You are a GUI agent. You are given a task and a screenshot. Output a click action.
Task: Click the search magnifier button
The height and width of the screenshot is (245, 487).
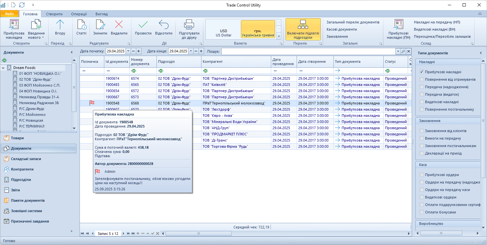403,51
